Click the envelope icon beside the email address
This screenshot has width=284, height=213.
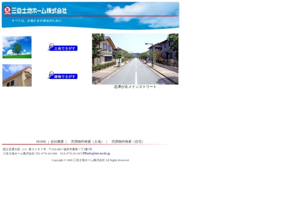click(x=84, y=153)
